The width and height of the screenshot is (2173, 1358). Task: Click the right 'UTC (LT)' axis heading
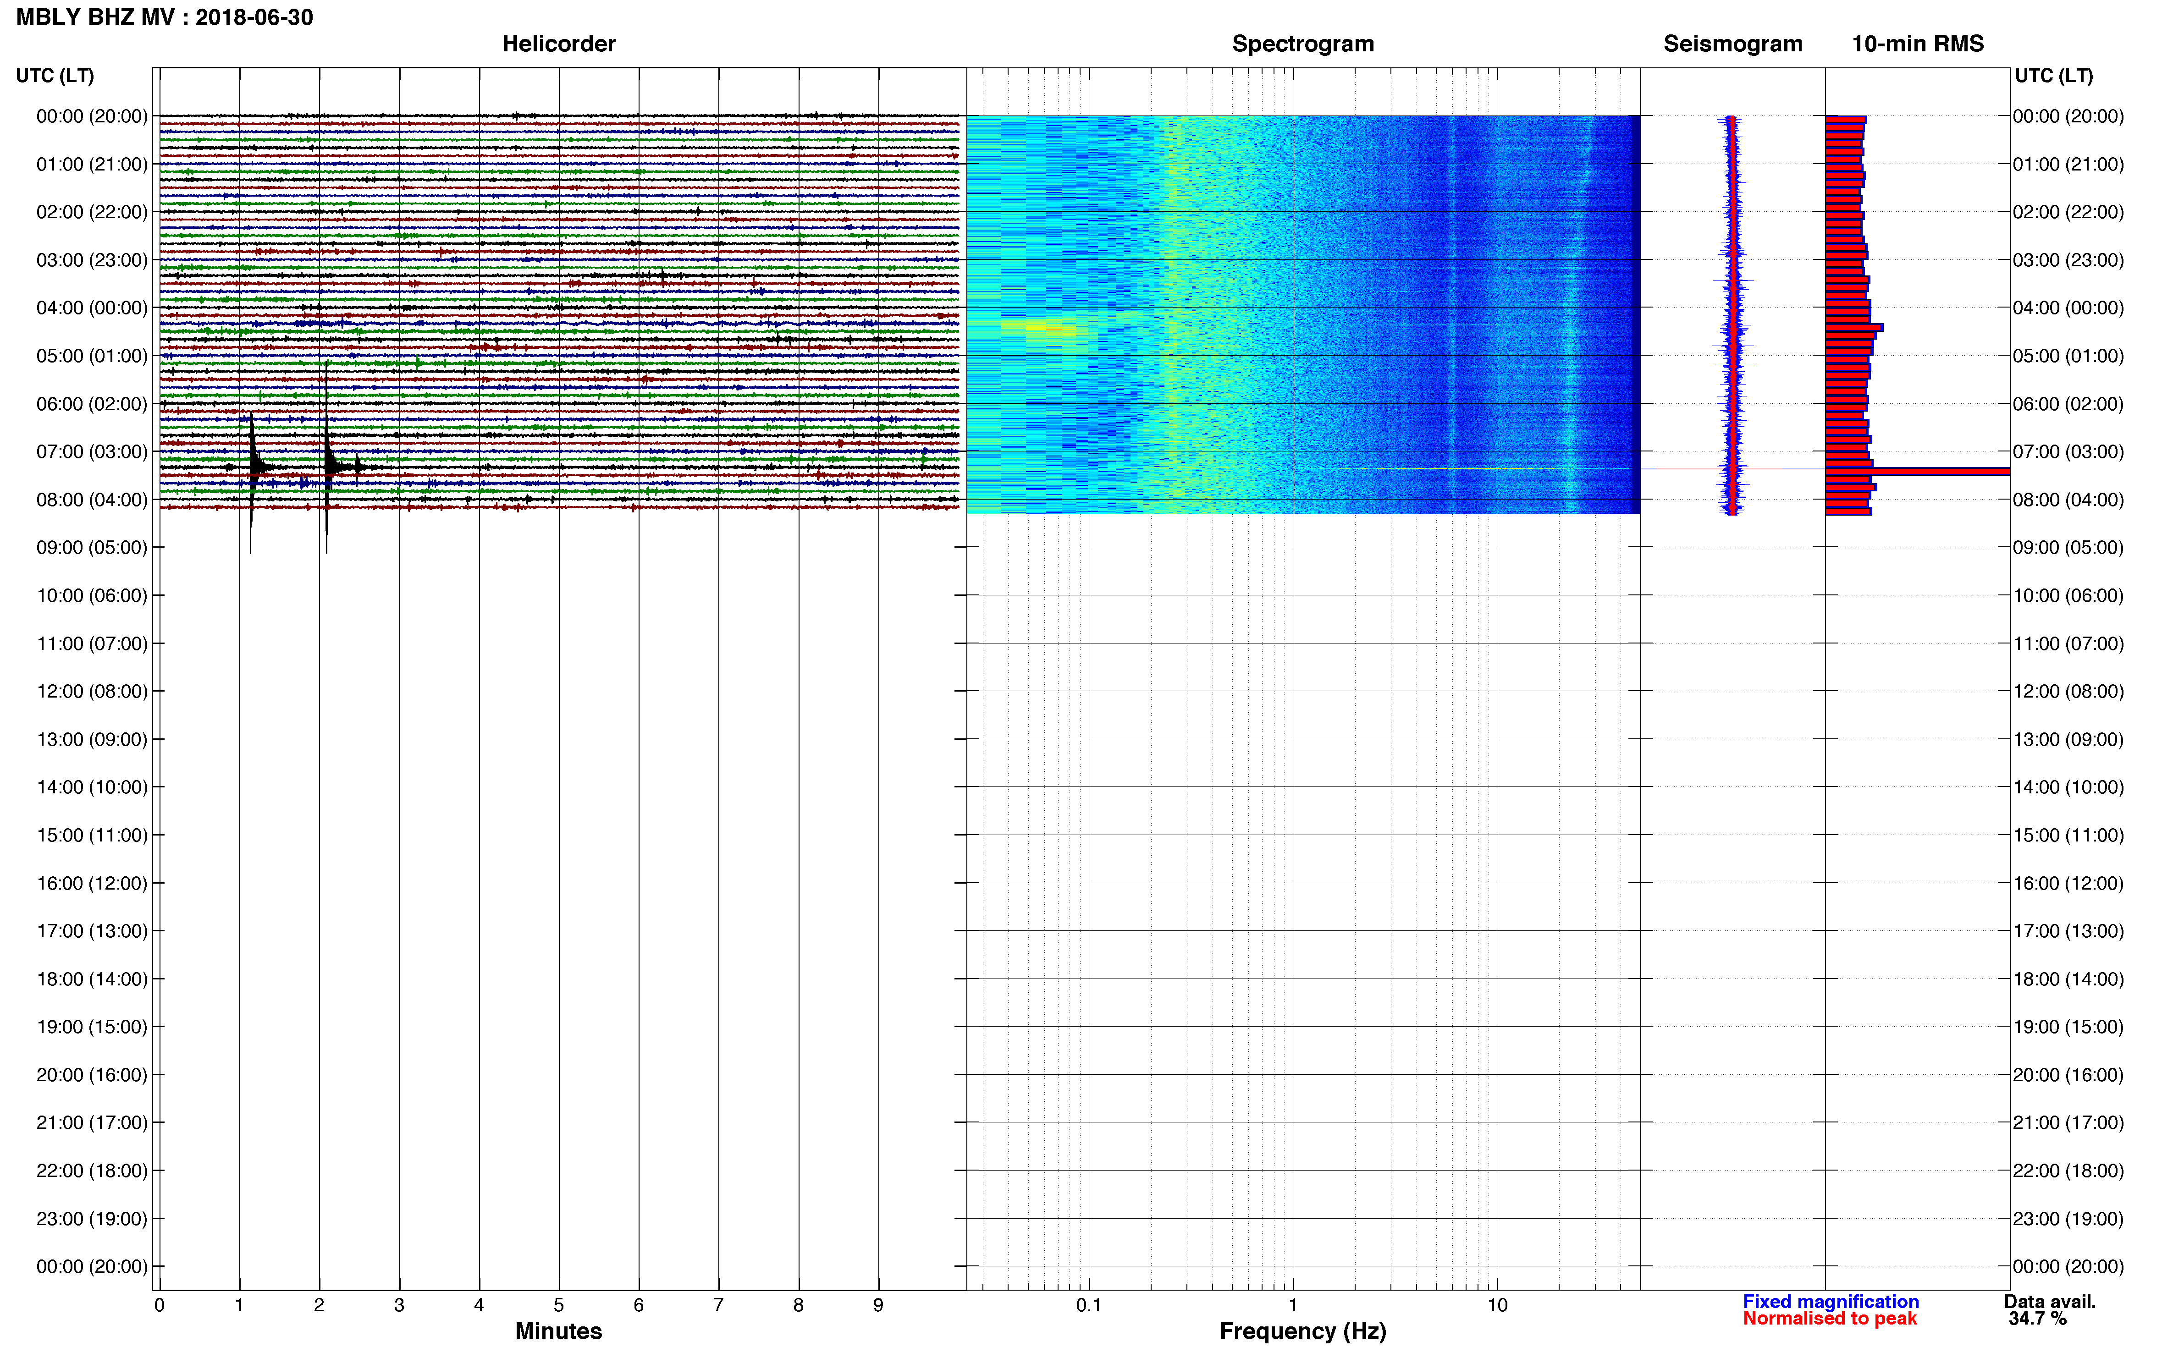2053,76
